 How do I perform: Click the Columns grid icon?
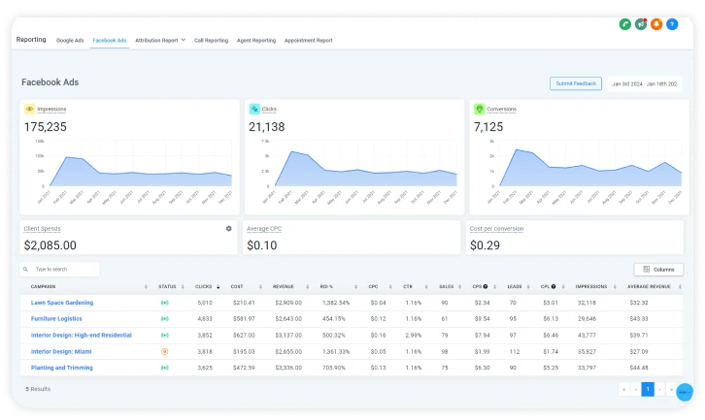pyautogui.click(x=647, y=269)
